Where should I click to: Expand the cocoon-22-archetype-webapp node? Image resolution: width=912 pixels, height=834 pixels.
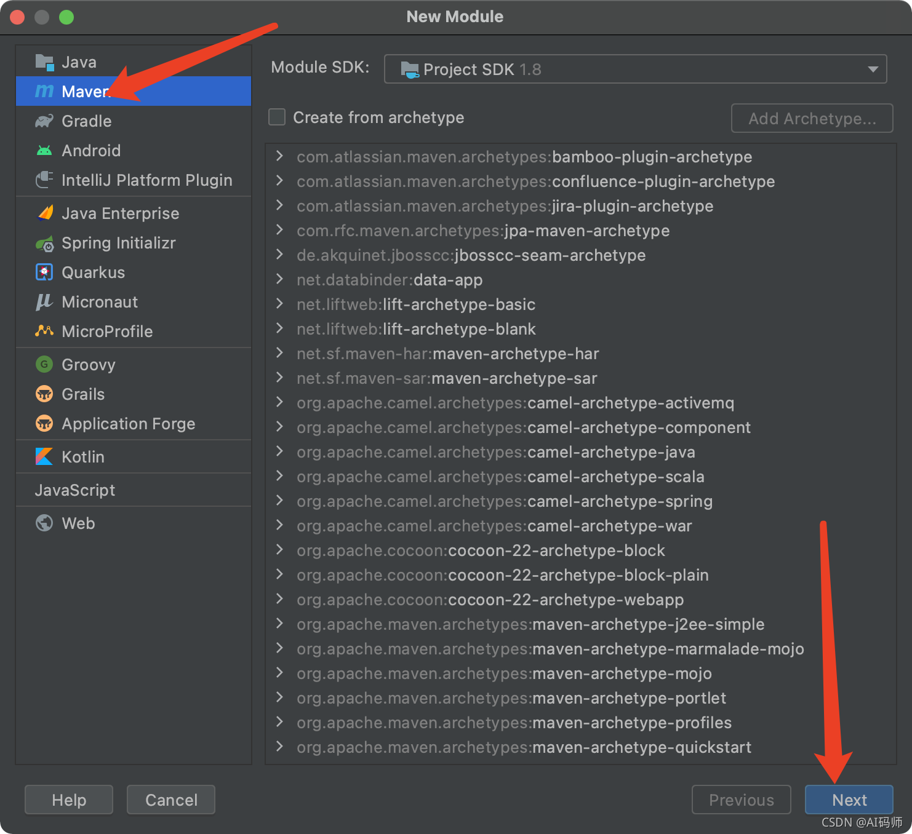280,599
